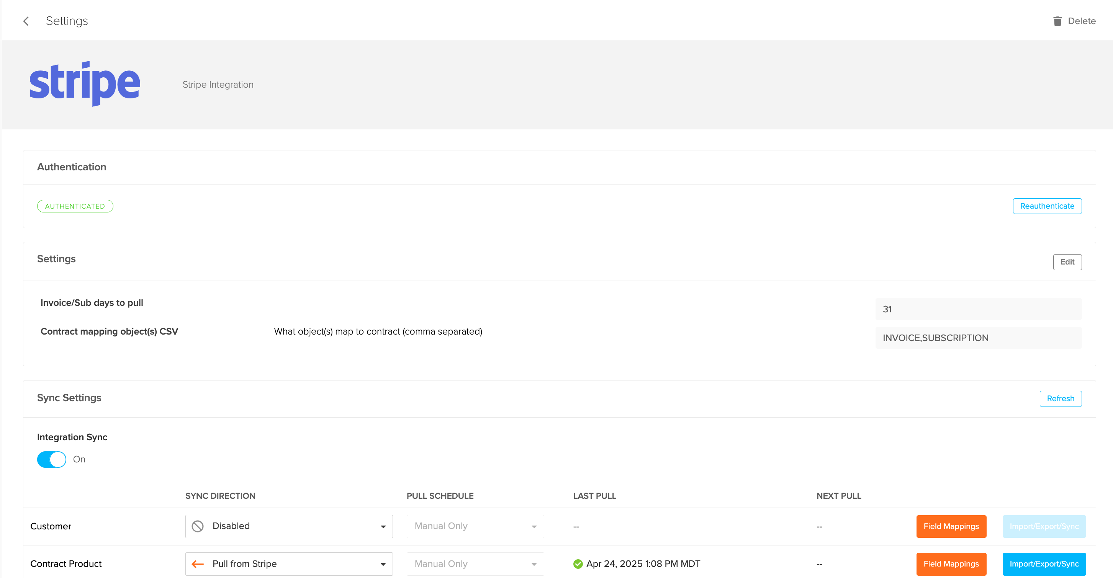Click the 'On' label beside the toggle
Image resolution: width=1113 pixels, height=578 pixels.
point(79,459)
